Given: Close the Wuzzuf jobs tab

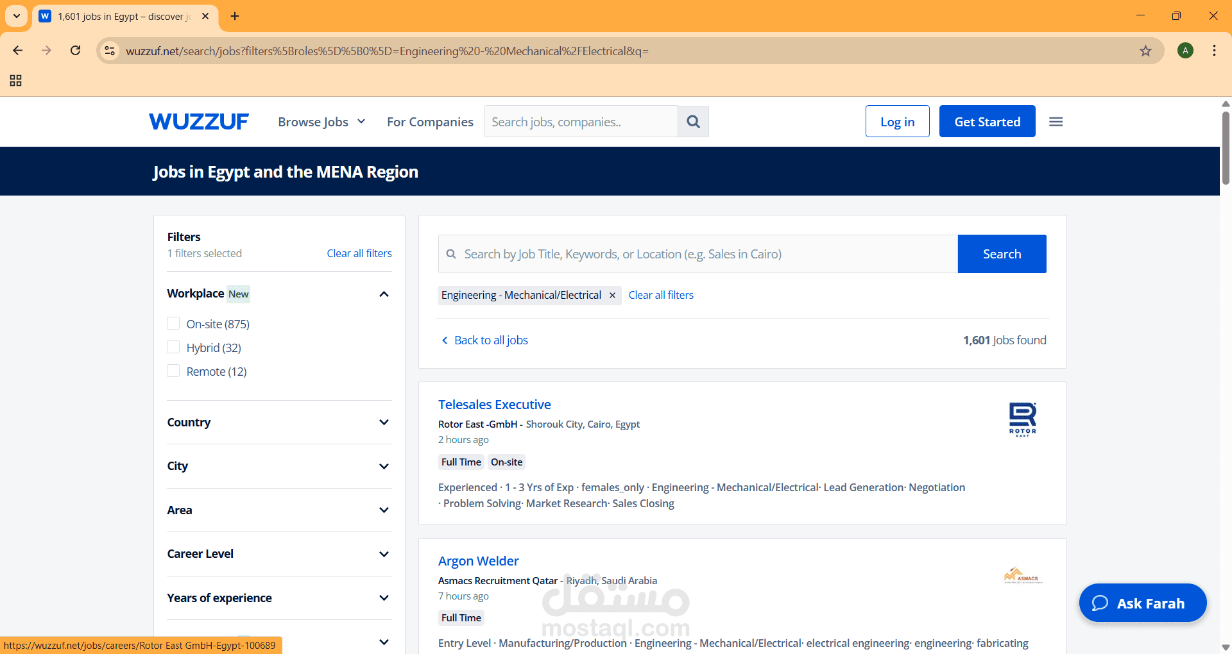Looking at the screenshot, I should (x=205, y=16).
